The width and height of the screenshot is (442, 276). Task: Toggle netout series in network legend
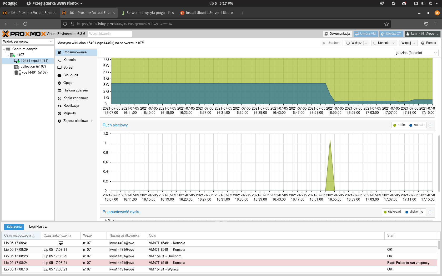tap(416, 125)
